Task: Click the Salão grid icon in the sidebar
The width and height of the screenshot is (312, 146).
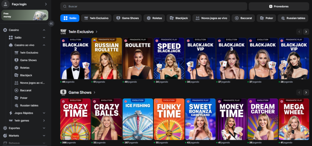Action: (x=11, y=37)
